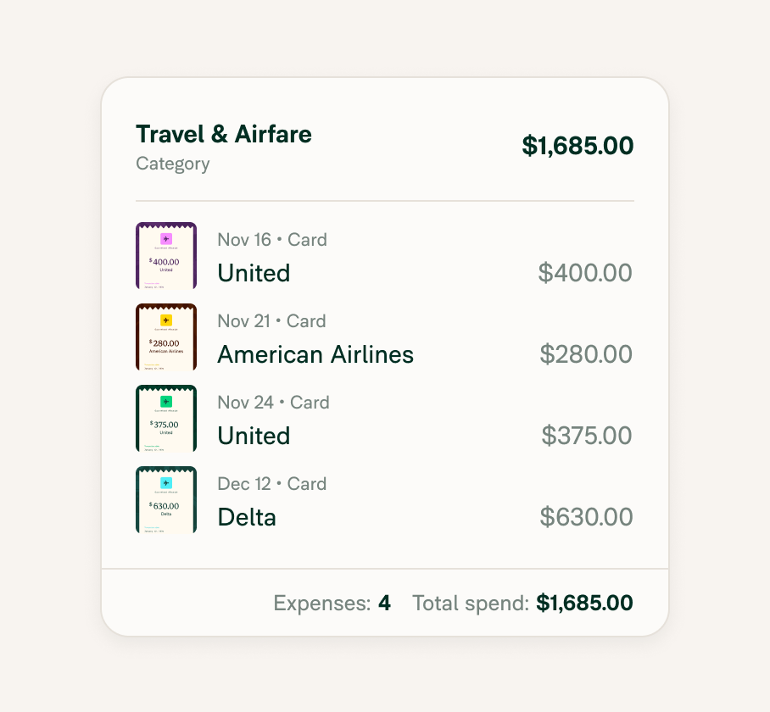
Task: Click the $630.00 amount for Delta
Action: point(586,517)
